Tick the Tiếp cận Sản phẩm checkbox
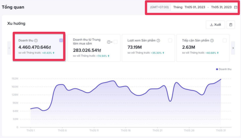 point(224,40)
